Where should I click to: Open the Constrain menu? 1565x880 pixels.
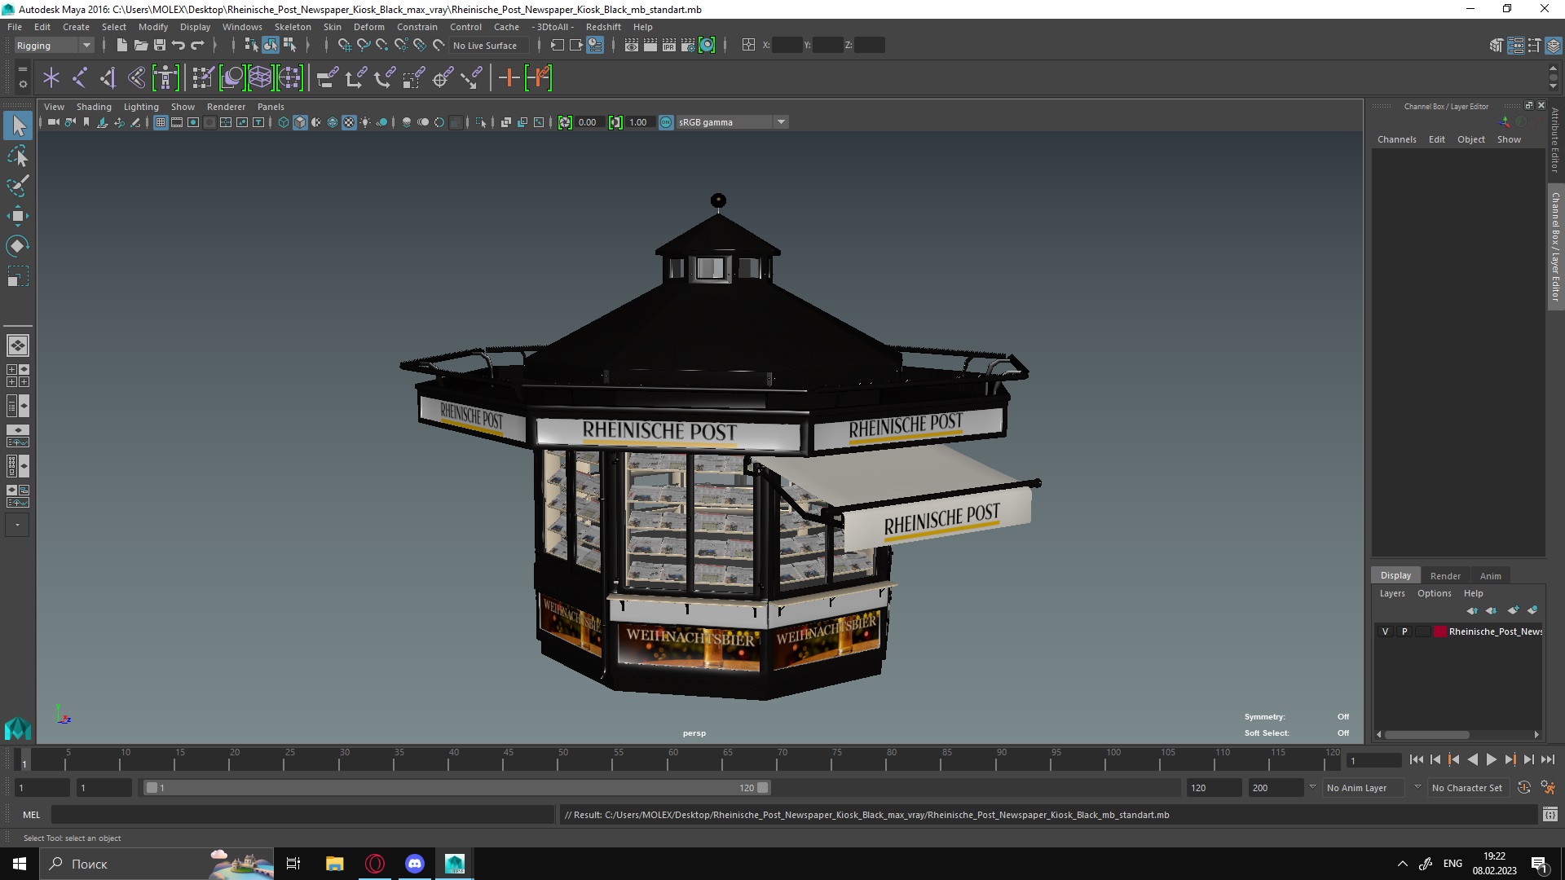pos(417,27)
